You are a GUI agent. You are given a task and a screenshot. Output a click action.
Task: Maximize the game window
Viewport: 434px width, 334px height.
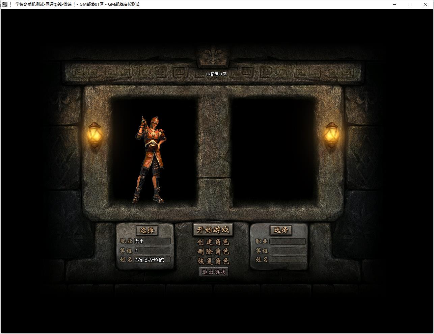(x=410, y=4)
